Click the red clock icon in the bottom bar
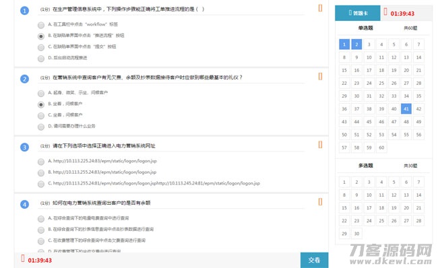438x268 pixels. pos(23,259)
